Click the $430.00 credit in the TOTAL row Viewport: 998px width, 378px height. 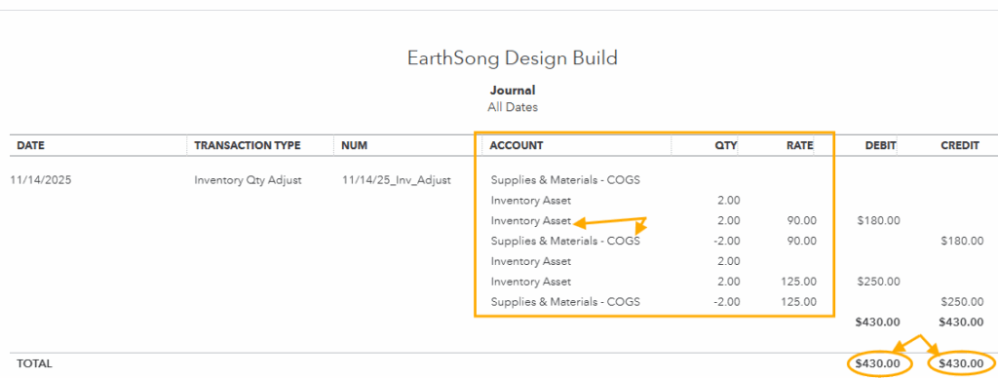[x=961, y=364]
